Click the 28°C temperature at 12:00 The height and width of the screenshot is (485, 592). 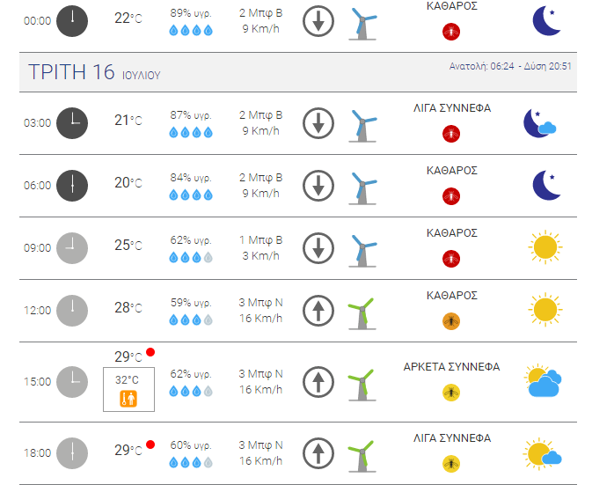(x=128, y=308)
